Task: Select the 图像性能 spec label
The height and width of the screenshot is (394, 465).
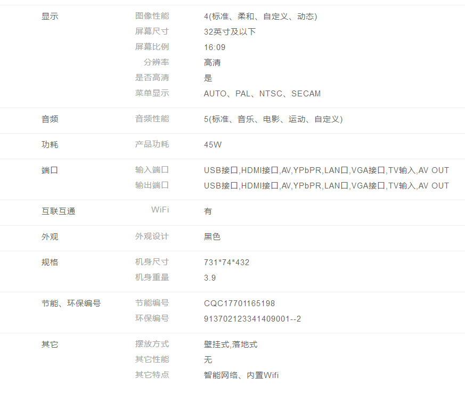Action: pyautogui.click(x=152, y=17)
